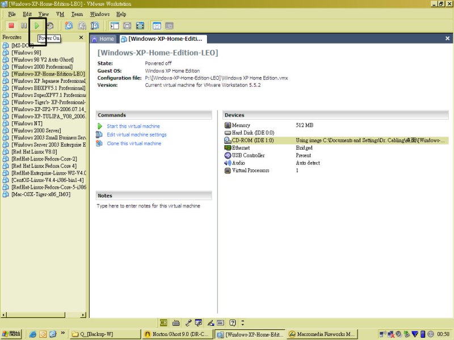Click Edit virtual machine settings link
454x340 pixels.
(137, 135)
